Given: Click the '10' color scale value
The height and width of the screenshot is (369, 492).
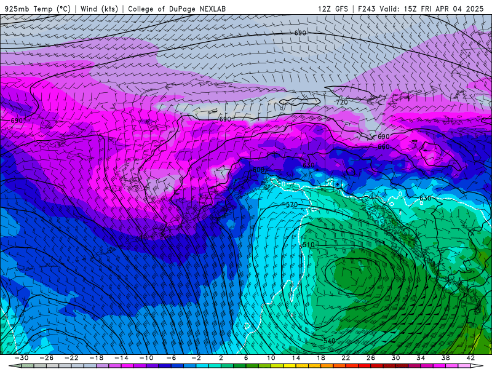Looking at the screenshot, I should point(271,358).
